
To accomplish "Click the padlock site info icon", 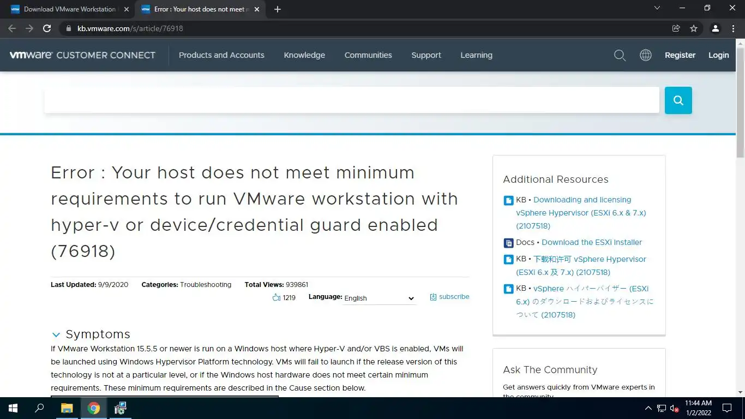I will click(68, 28).
